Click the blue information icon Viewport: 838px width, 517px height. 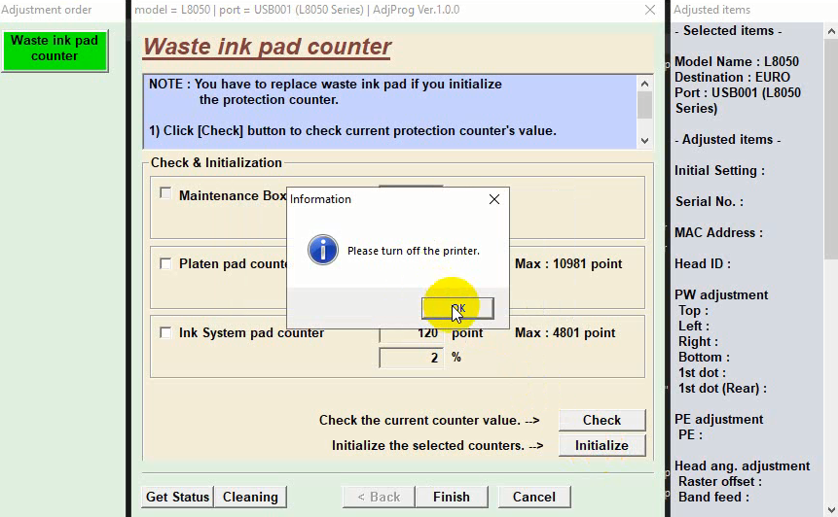click(322, 250)
